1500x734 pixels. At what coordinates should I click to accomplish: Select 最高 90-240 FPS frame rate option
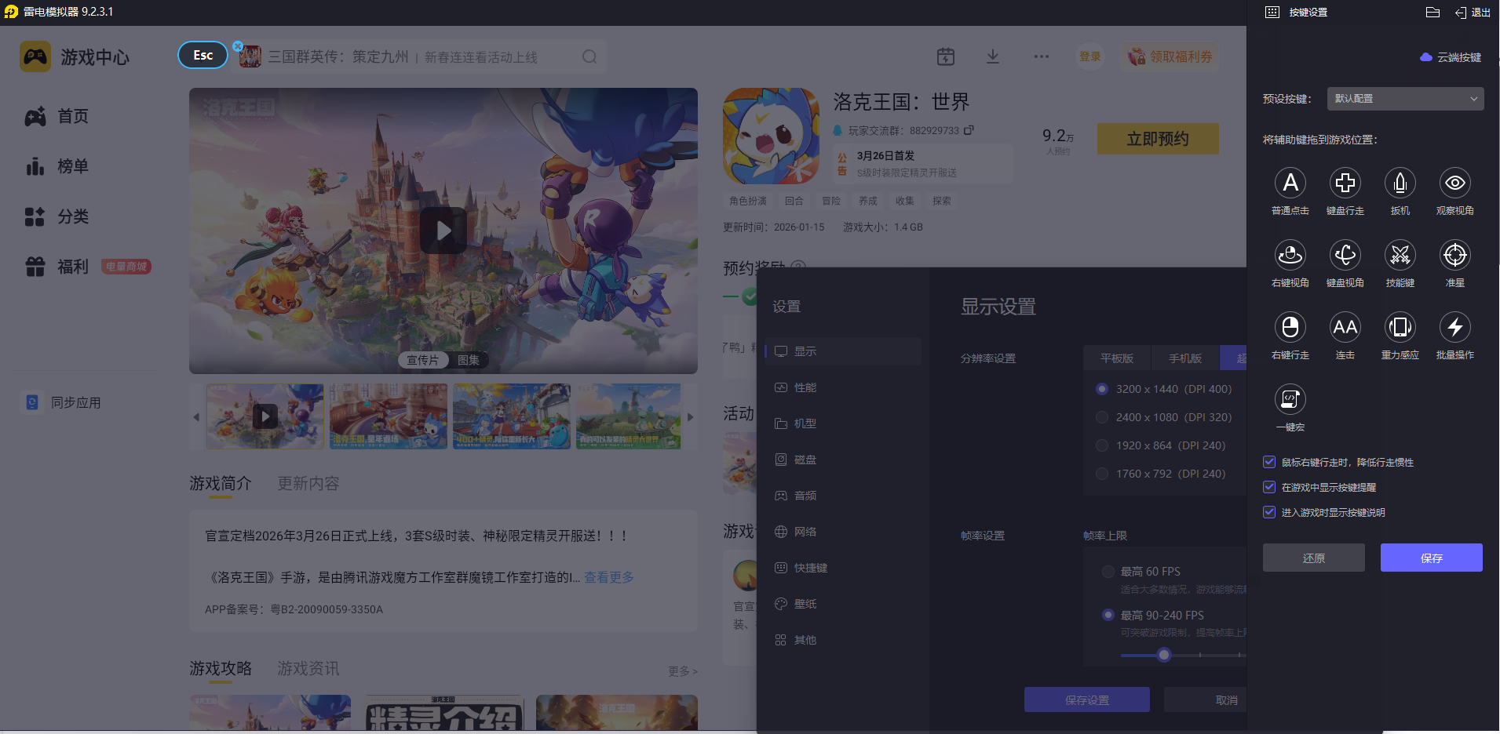click(1108, 616)
